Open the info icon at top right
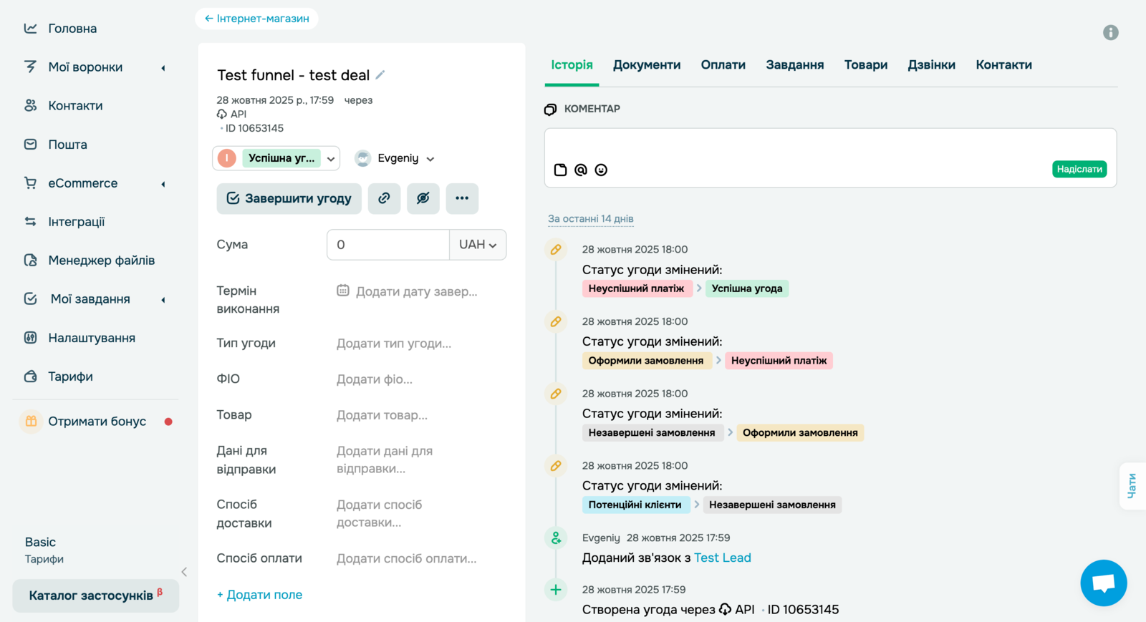 pyautogui.click(x=1110, y=32)
